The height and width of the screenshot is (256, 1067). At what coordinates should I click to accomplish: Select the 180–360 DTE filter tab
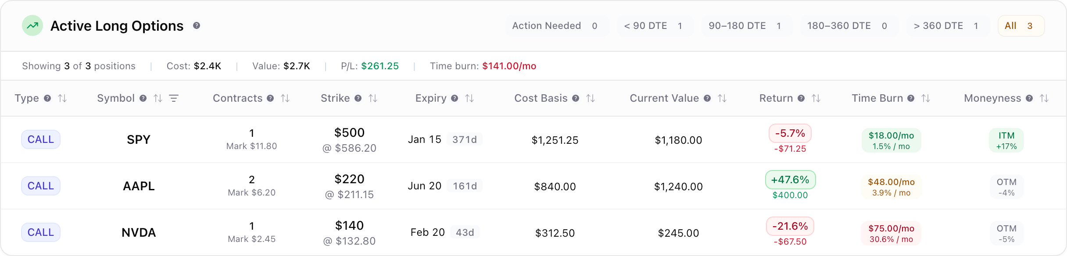point(849,26)
